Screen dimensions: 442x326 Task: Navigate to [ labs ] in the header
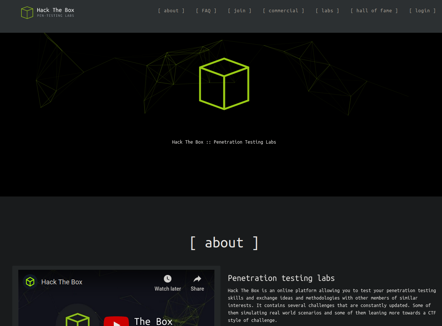[x=327, y=11]
